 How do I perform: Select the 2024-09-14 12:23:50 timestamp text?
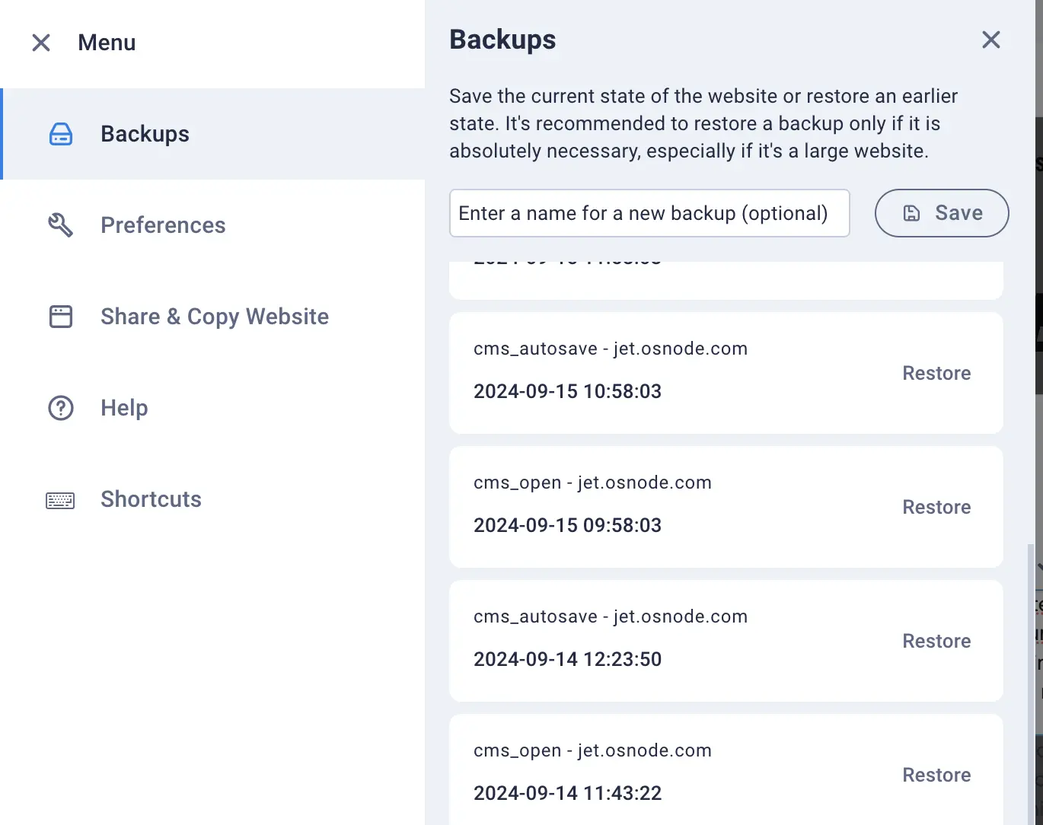[567, 659]
